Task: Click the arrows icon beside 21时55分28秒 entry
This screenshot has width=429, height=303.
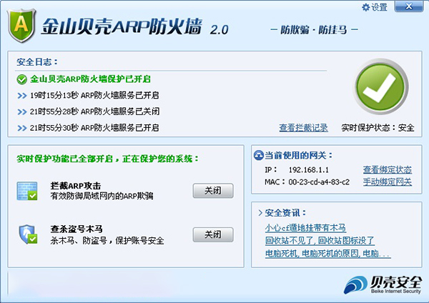Action: (x=22, y=112)
